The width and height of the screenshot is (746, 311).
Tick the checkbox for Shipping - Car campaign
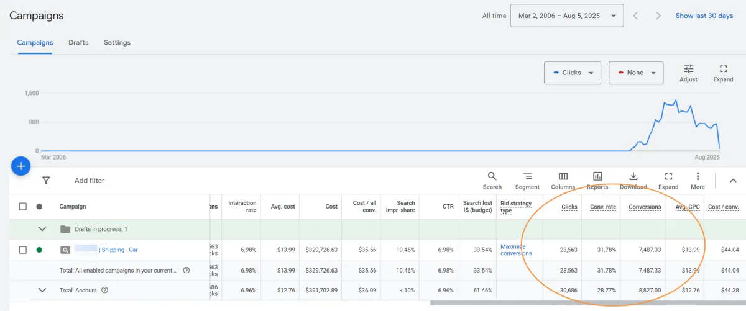point(23,250)
